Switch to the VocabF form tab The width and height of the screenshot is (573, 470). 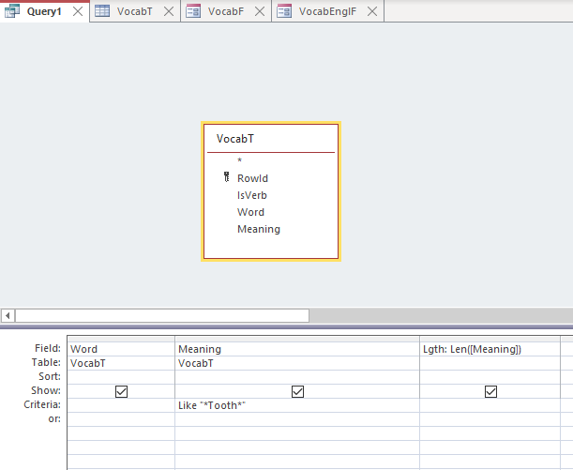coord(225,11)
